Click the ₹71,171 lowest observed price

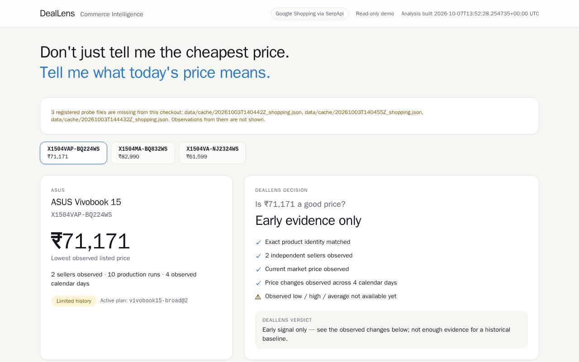coord(90,241)
